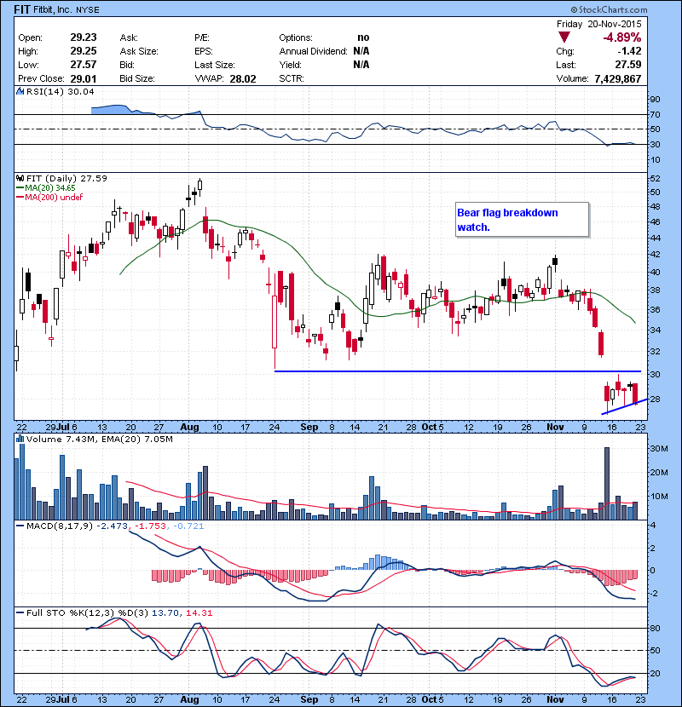Viewport: 682px width, 707px height.
Task: Click the Volume value 7,429,867
Action: 618,79
